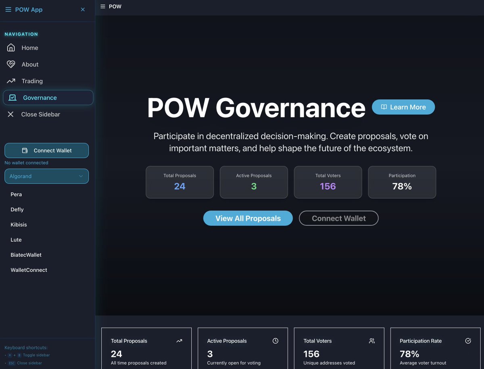Choose Close Sidebar in the navigation
Image resolution: width=484 pixels, height=369 pixels.
click(48, 114)
